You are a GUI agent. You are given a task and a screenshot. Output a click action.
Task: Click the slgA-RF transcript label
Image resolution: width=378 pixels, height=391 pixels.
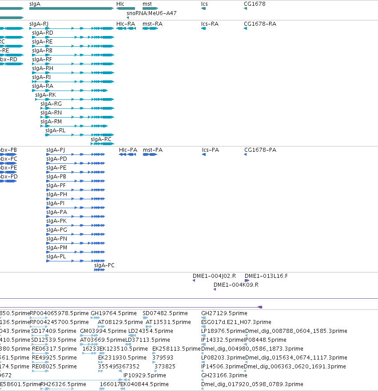42,59
